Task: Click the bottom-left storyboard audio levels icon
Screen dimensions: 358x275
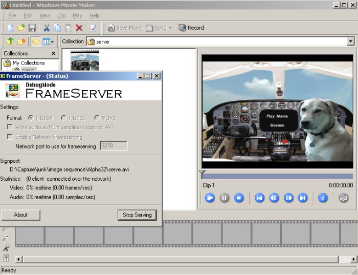Action: (6, 258)
